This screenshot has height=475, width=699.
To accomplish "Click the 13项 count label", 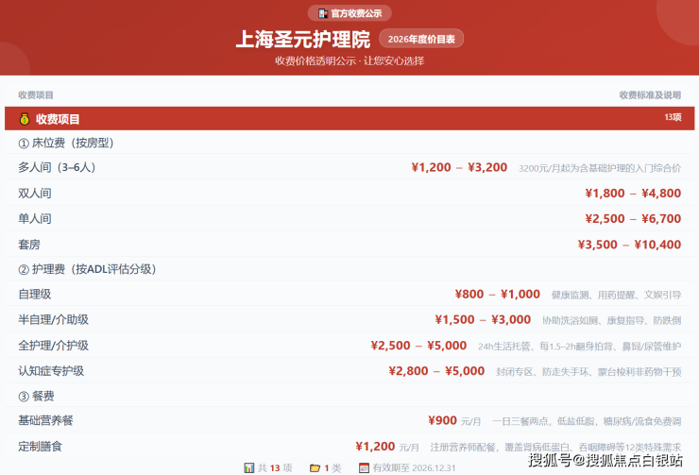I will tap(673, 117).
